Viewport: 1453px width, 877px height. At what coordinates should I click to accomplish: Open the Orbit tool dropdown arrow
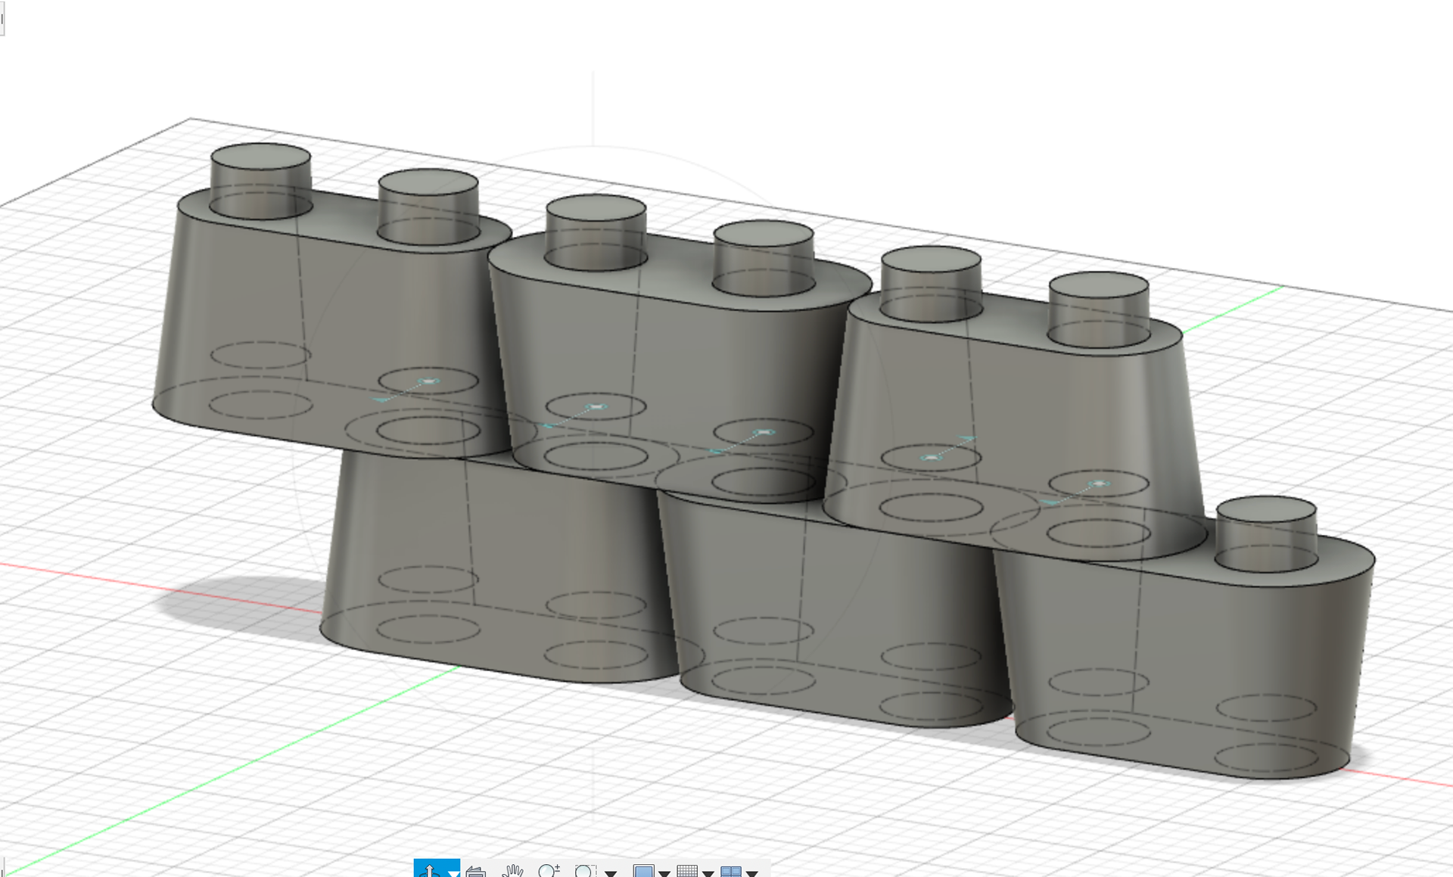coord(453,873)
